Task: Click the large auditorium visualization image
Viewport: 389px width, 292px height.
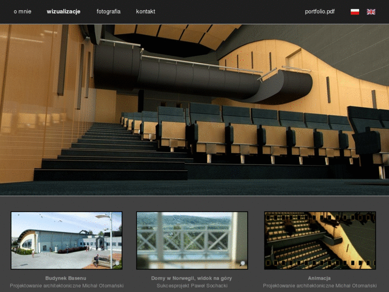Action: pyautogui.click(x=195, y=110)
